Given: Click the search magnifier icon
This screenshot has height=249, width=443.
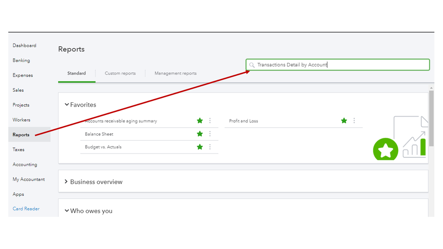Looking at the screenshot, I should tap(252, 65).
